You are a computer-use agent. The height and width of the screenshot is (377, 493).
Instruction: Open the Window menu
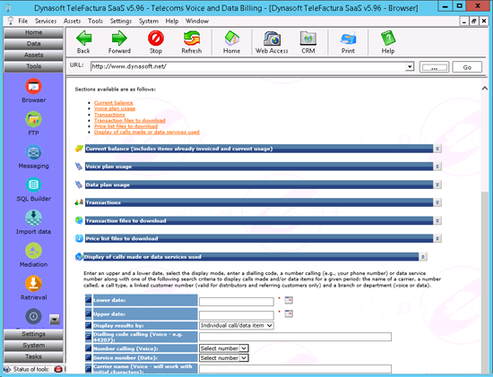[x=197, y=21]
